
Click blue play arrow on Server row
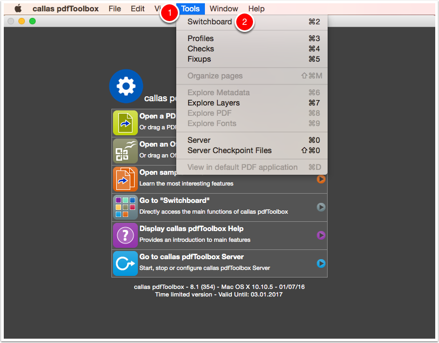[x=321, y=263]
